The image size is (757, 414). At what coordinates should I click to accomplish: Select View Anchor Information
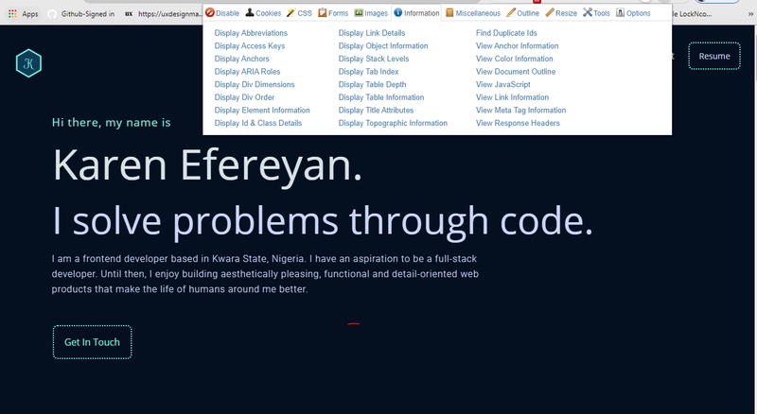click(517, 45)
